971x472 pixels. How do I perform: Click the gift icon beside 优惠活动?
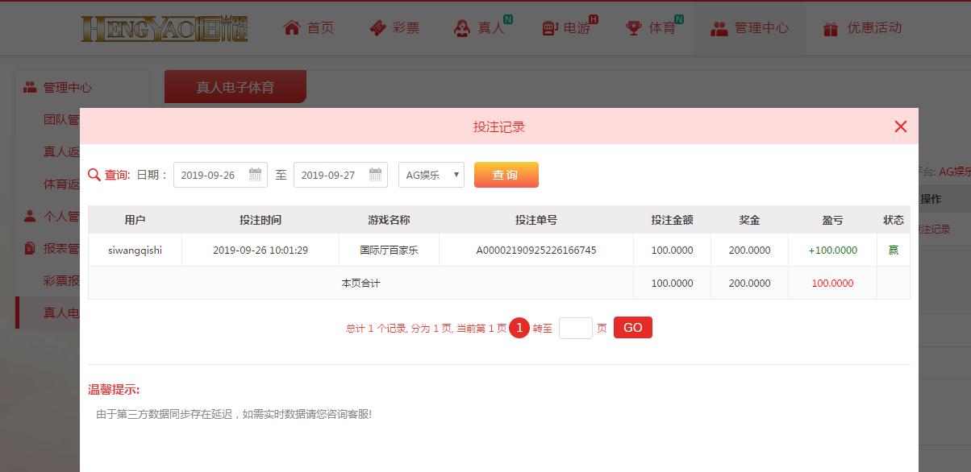pyautogui.click(x=831, y=28)
